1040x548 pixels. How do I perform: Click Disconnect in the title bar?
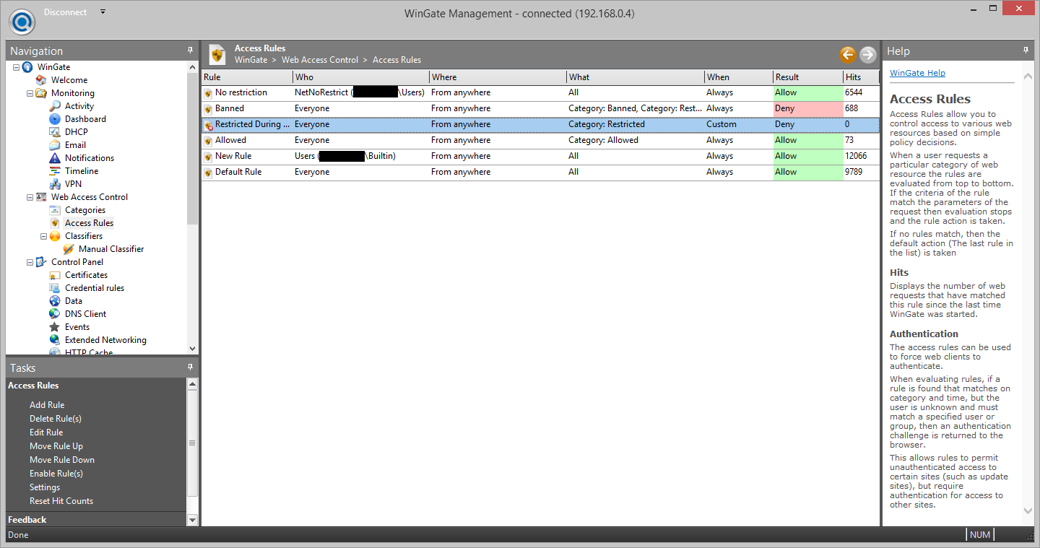[65, 12]
